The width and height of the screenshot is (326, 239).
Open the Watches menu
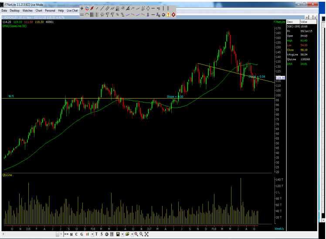[x=27, y=10]
